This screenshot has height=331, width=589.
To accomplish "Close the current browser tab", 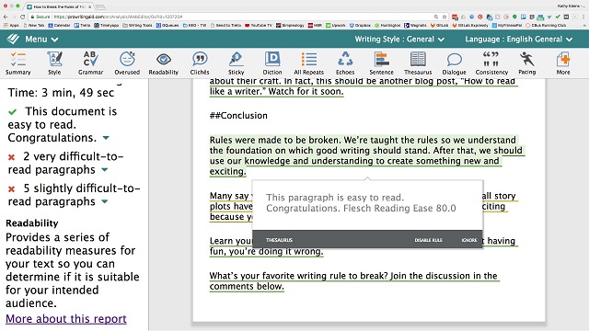I will coord(89,6).
